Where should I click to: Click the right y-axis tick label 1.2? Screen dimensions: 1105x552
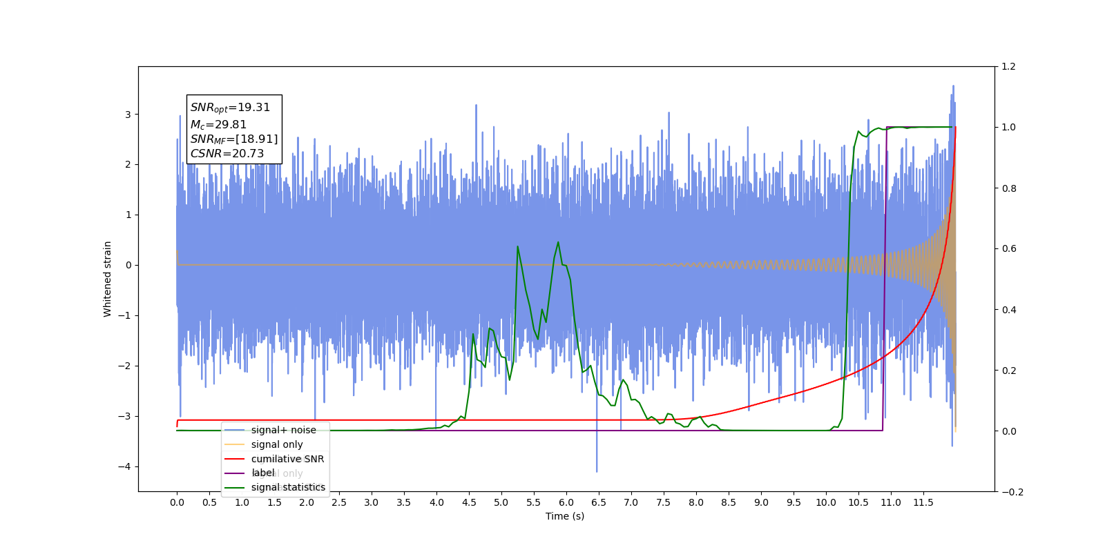point(1008,67)
